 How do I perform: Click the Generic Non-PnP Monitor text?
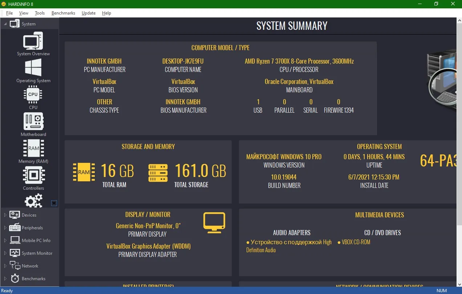(148, 226)
